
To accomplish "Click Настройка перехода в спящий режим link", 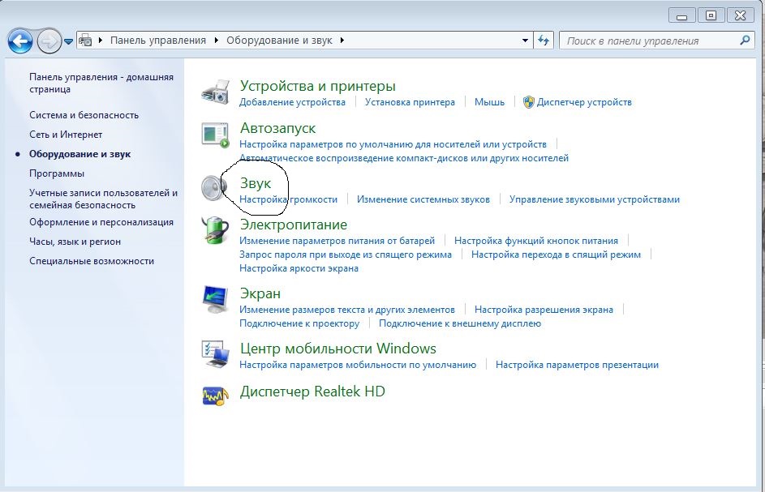I will (x=557, y=255).
